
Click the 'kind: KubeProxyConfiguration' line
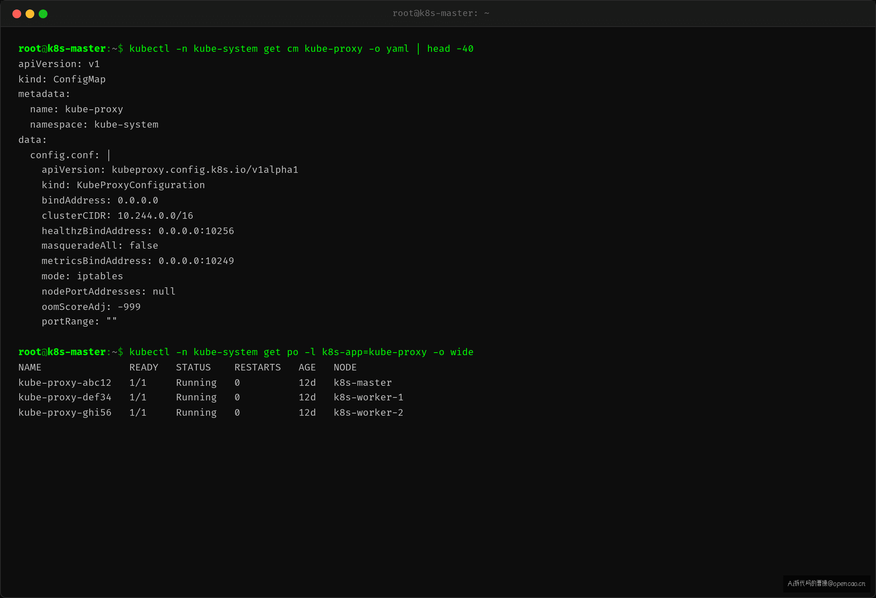tap(123, 185)
